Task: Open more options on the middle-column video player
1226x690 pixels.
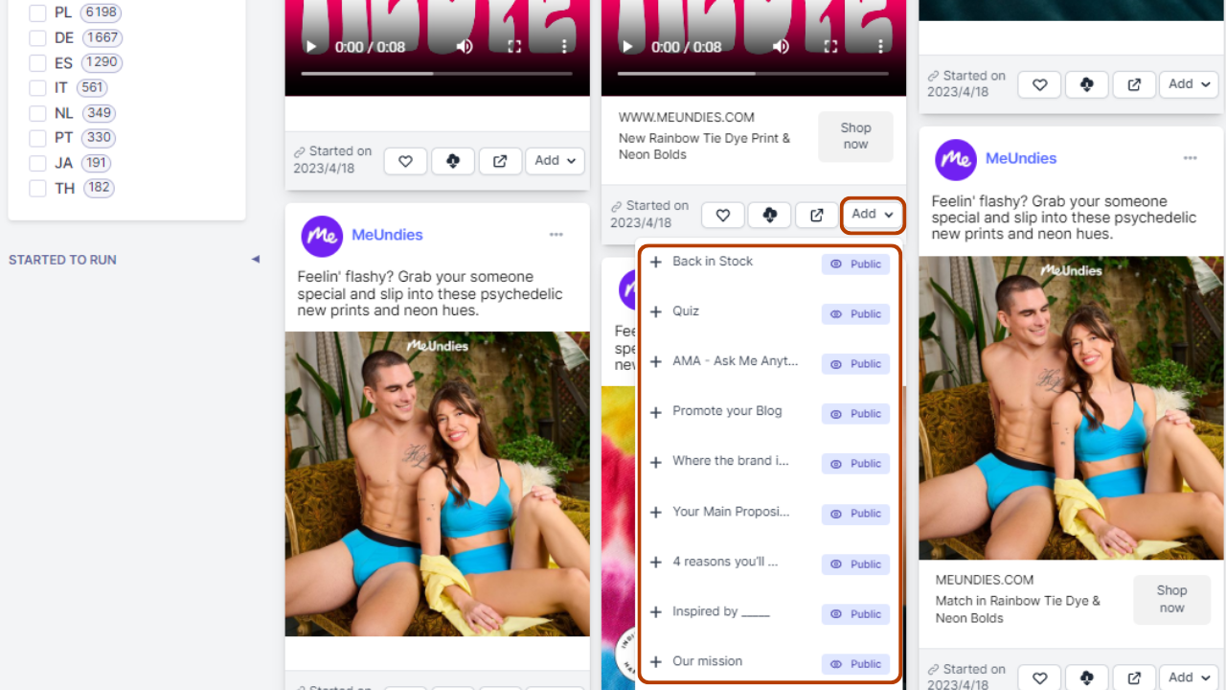Action: pos(880,46)
